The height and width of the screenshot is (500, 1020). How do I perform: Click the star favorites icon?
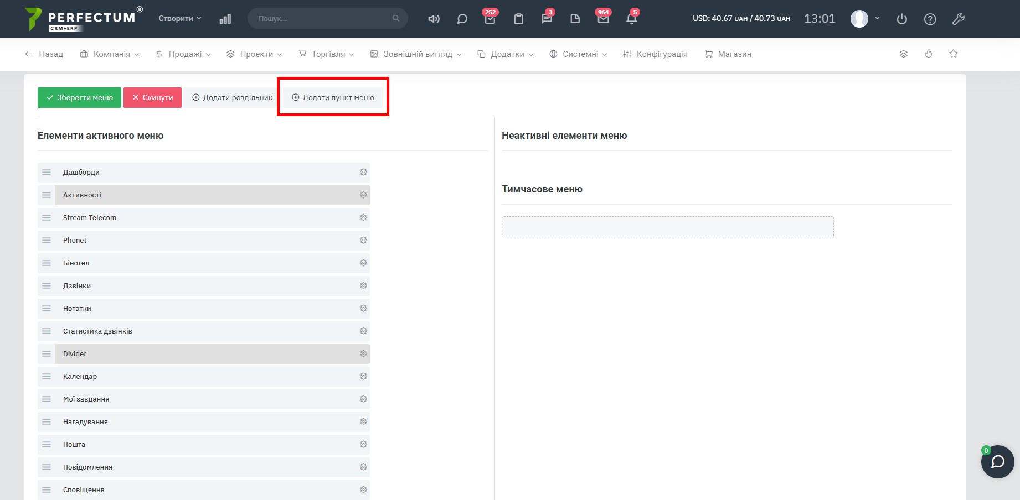coord(953,54)
